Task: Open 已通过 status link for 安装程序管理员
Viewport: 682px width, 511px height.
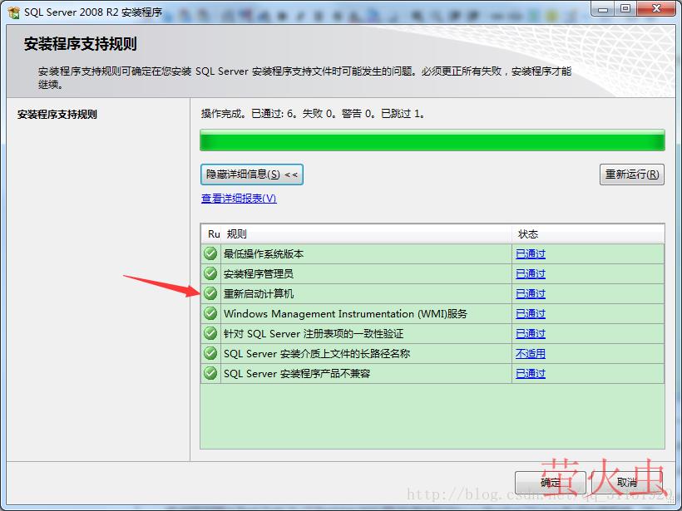Action: coord(530,273)
